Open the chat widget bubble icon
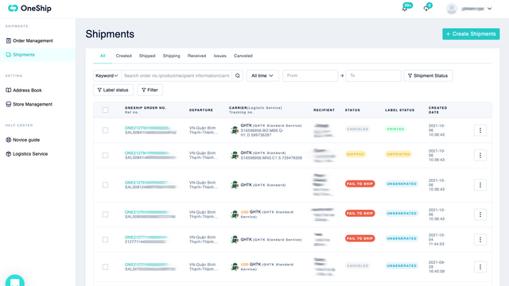 (x=15, y=280)
